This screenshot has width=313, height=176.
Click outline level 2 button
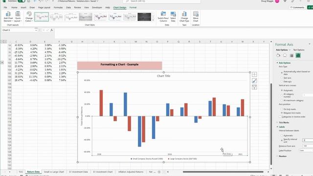(5, 42)
